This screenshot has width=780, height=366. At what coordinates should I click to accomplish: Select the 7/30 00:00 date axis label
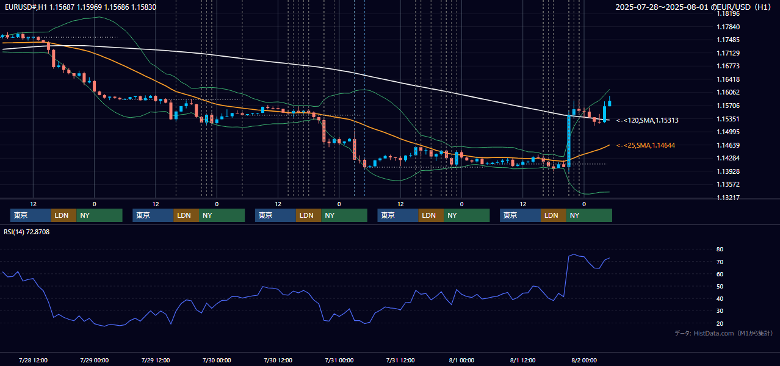tap(217, 360)
